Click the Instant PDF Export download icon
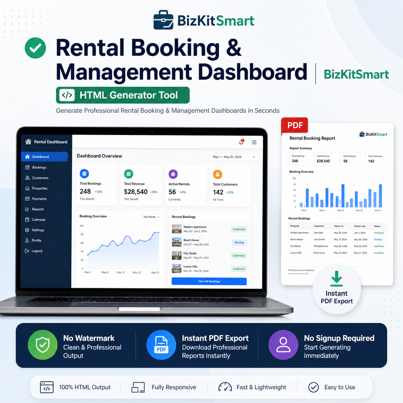The width and height of the screenshot is (403, 403). click(x=336, y=278)
